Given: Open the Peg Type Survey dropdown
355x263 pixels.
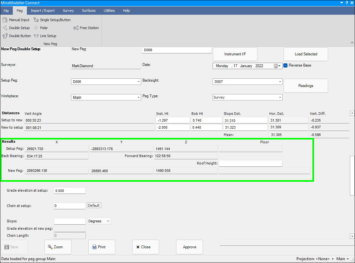Looking at the screenshot, I should [280, 98].
